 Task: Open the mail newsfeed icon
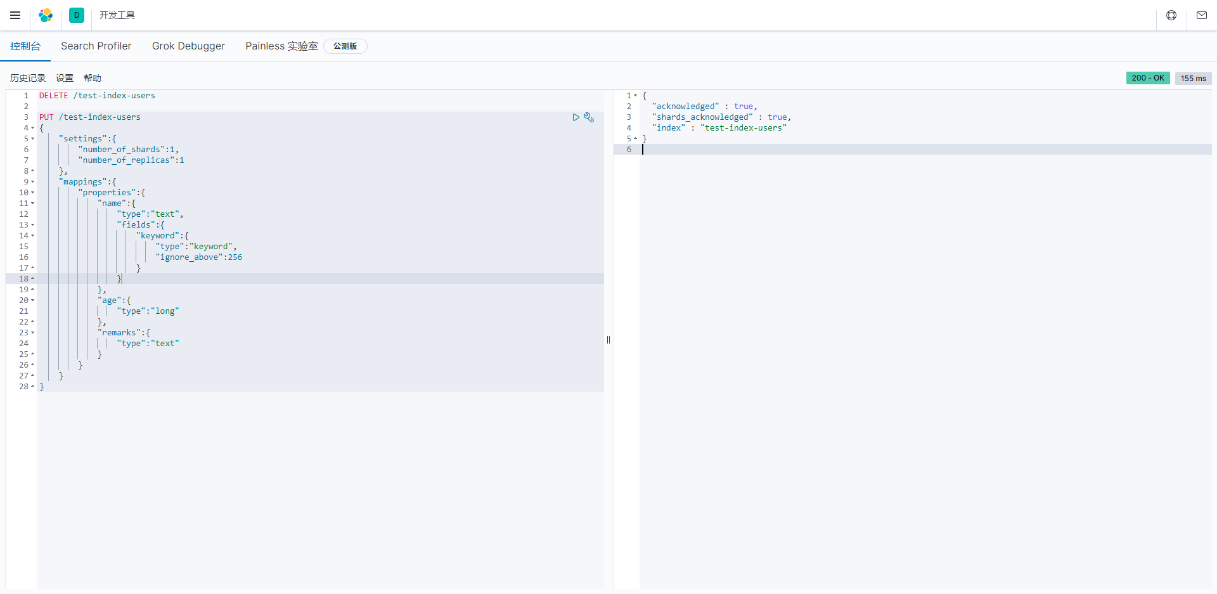click(x=1202, y=15)
